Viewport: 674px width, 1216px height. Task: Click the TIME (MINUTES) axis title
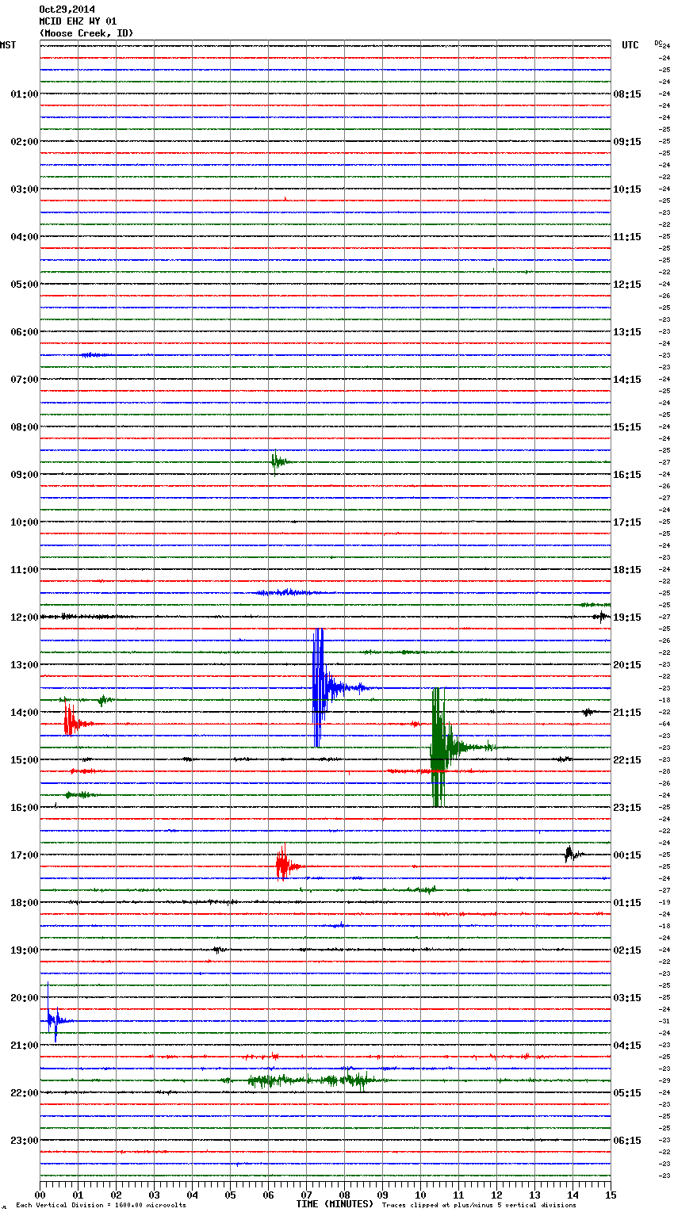tap(334, 1204)
